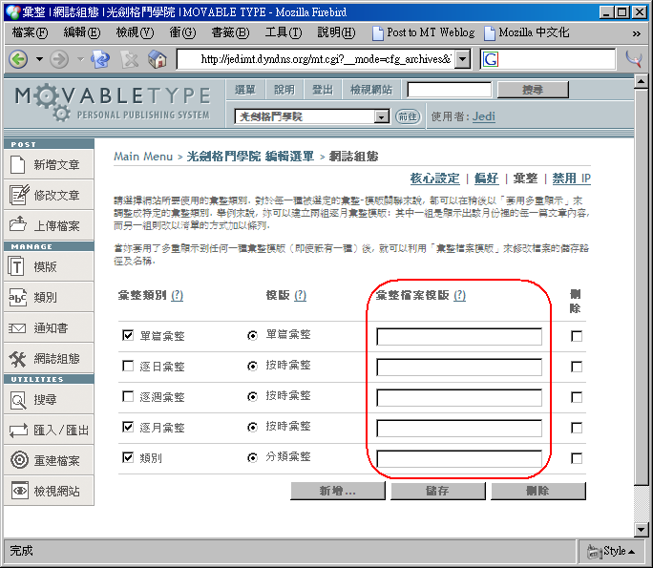Click the Post to MT Weblog bookmark icon
Viewport: 653px width, 568px height.
coord(377,33)
